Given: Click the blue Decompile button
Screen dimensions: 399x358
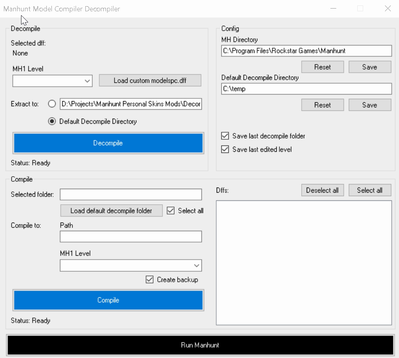Looking at the screenshot, I should click(x=108, y=143).
